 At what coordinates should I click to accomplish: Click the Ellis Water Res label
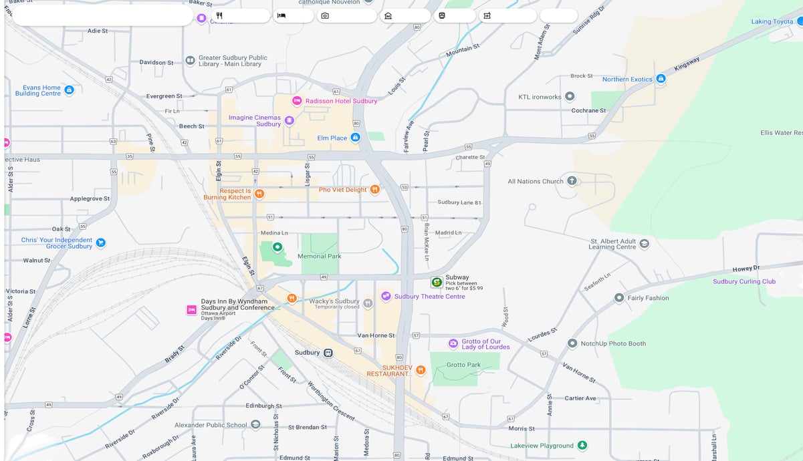click(781, 132)
